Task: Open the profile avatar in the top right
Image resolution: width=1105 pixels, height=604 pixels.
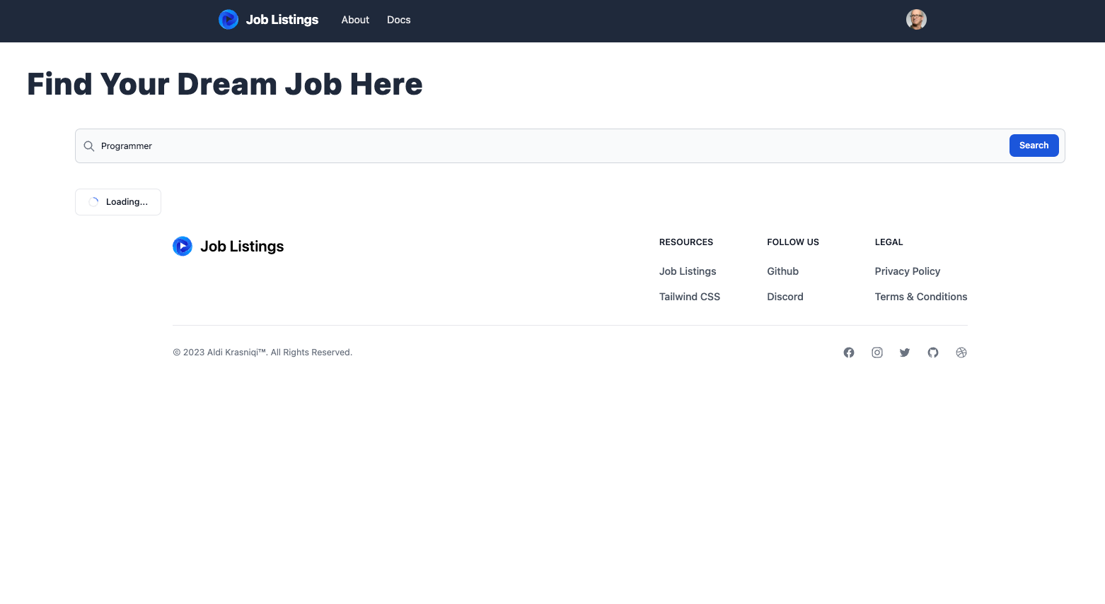Action: [x=916, y=19]
